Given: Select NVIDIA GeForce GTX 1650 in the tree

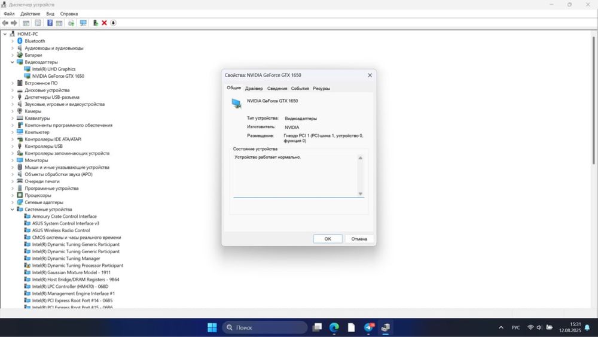Looking at the screenshot, I should [58, 76].
